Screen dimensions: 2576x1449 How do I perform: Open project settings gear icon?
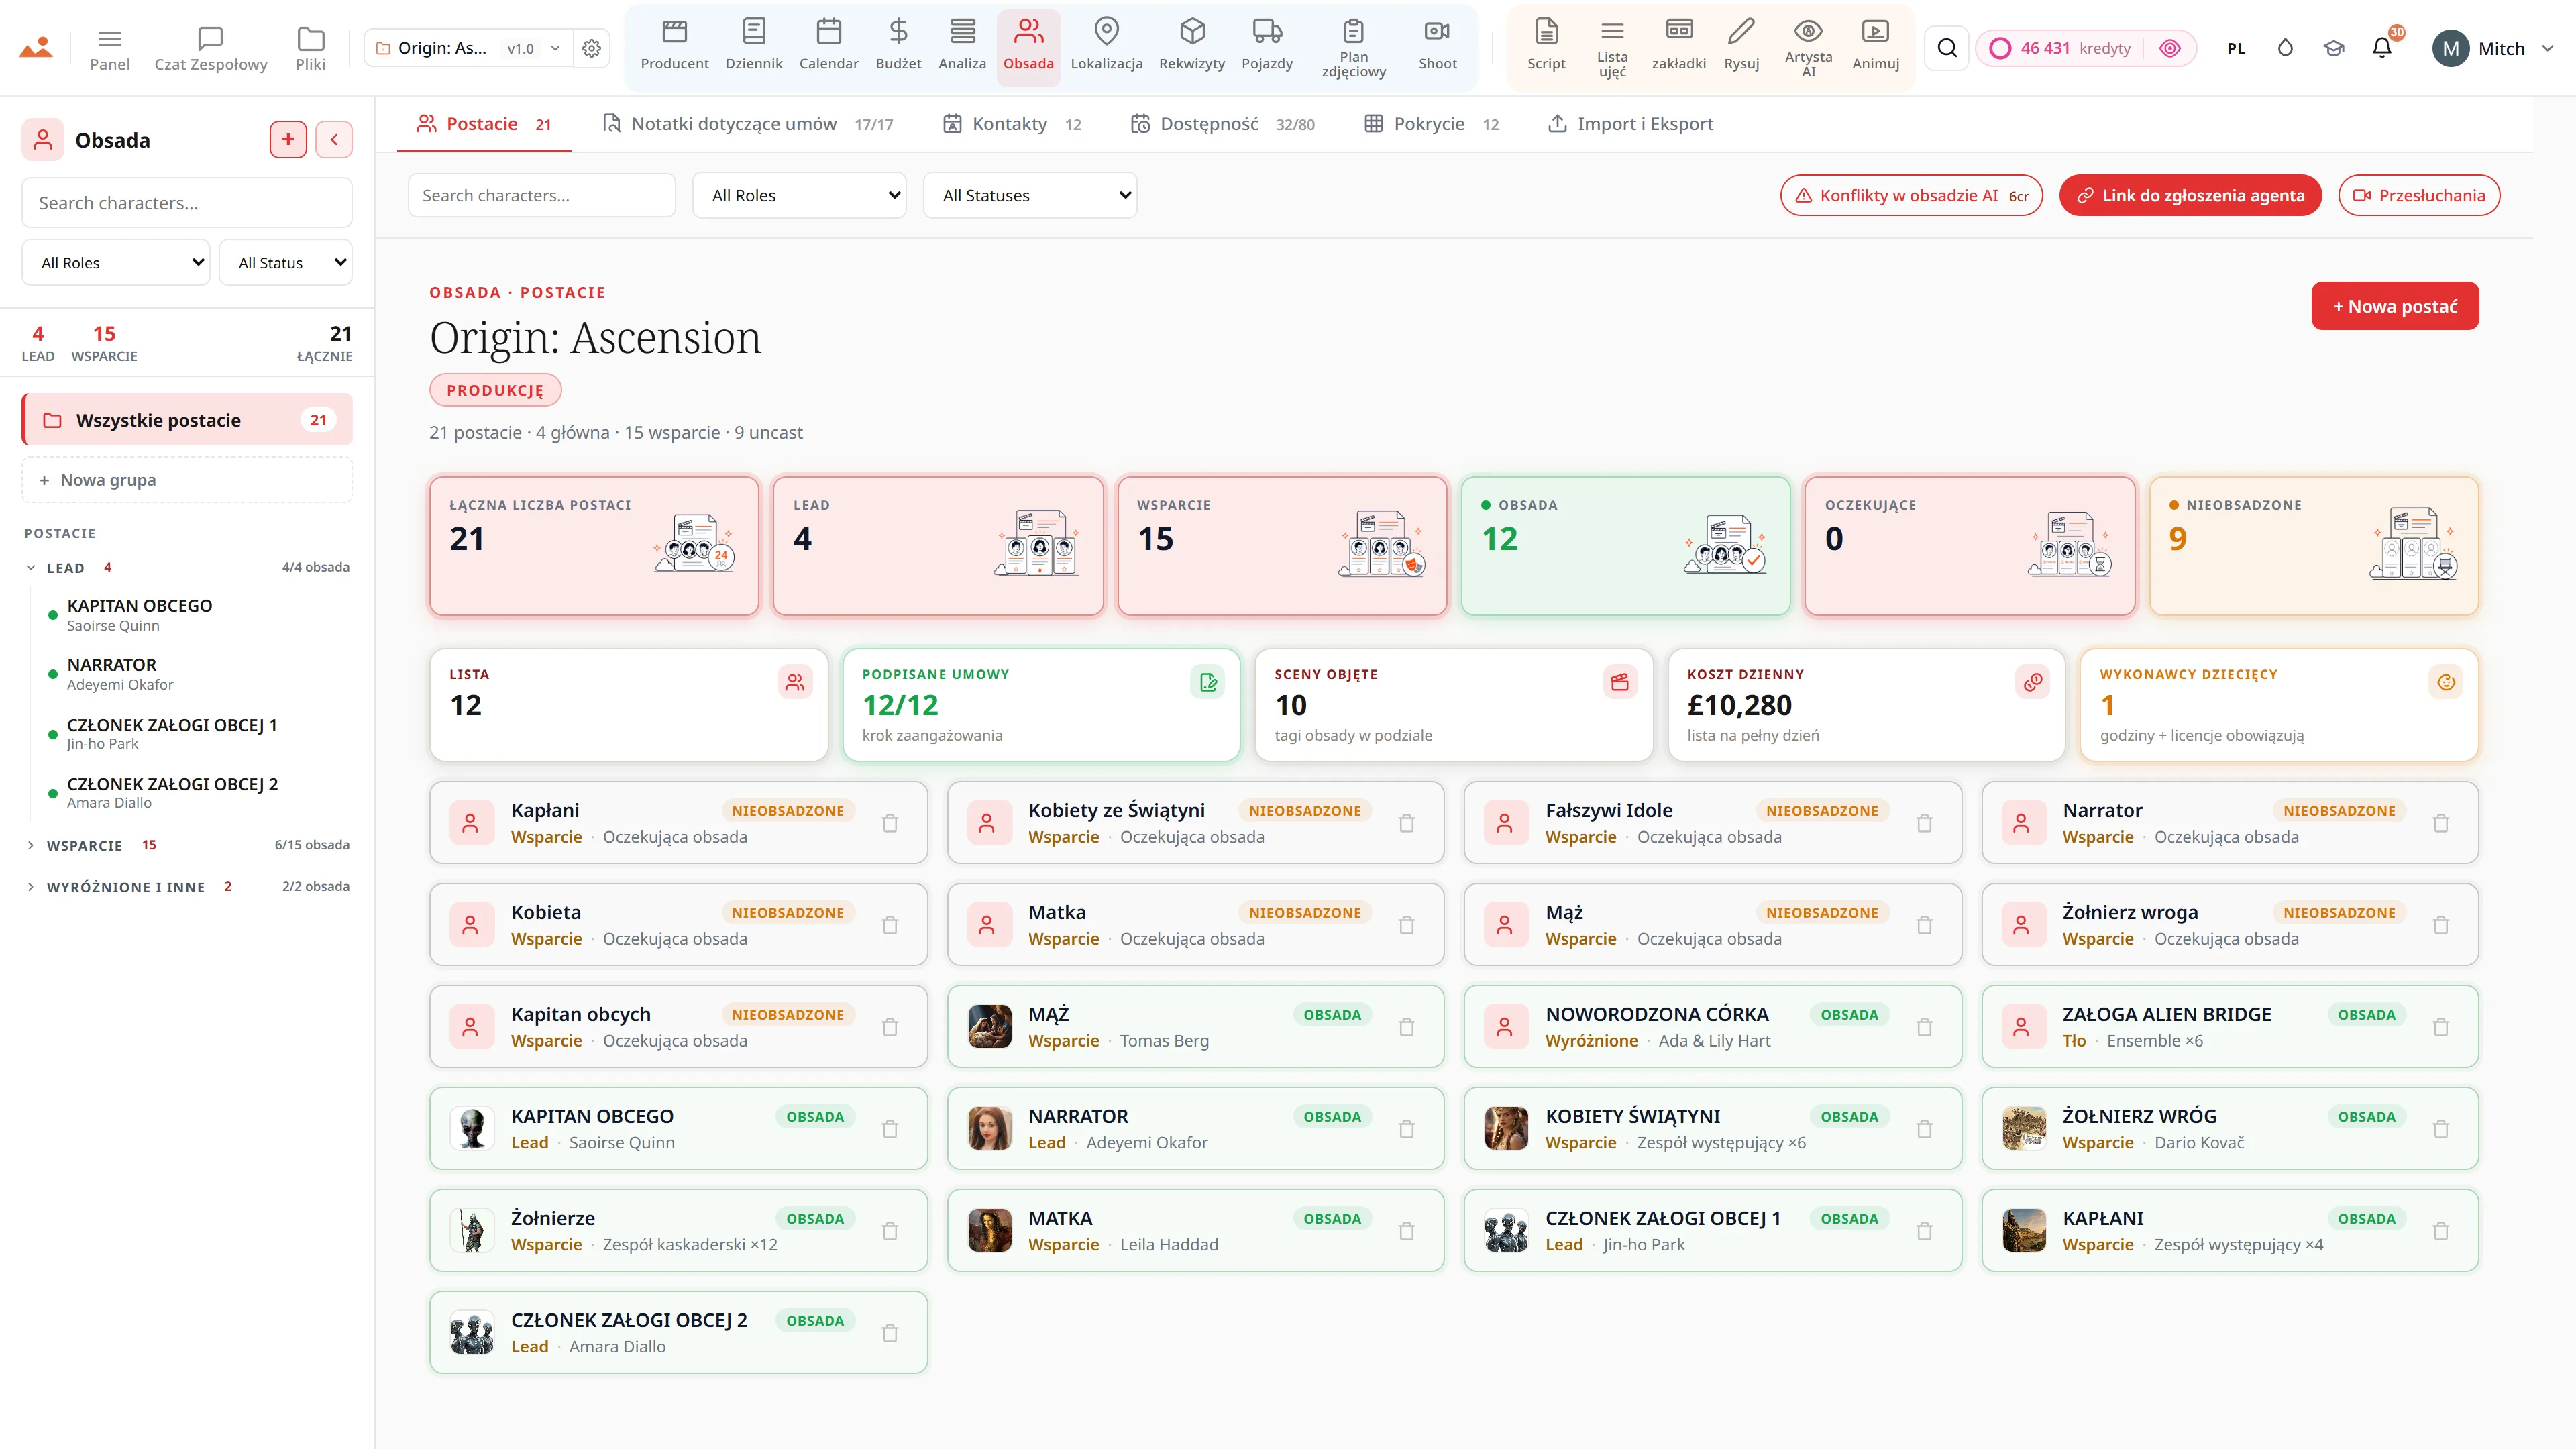[x=592, y=48]
